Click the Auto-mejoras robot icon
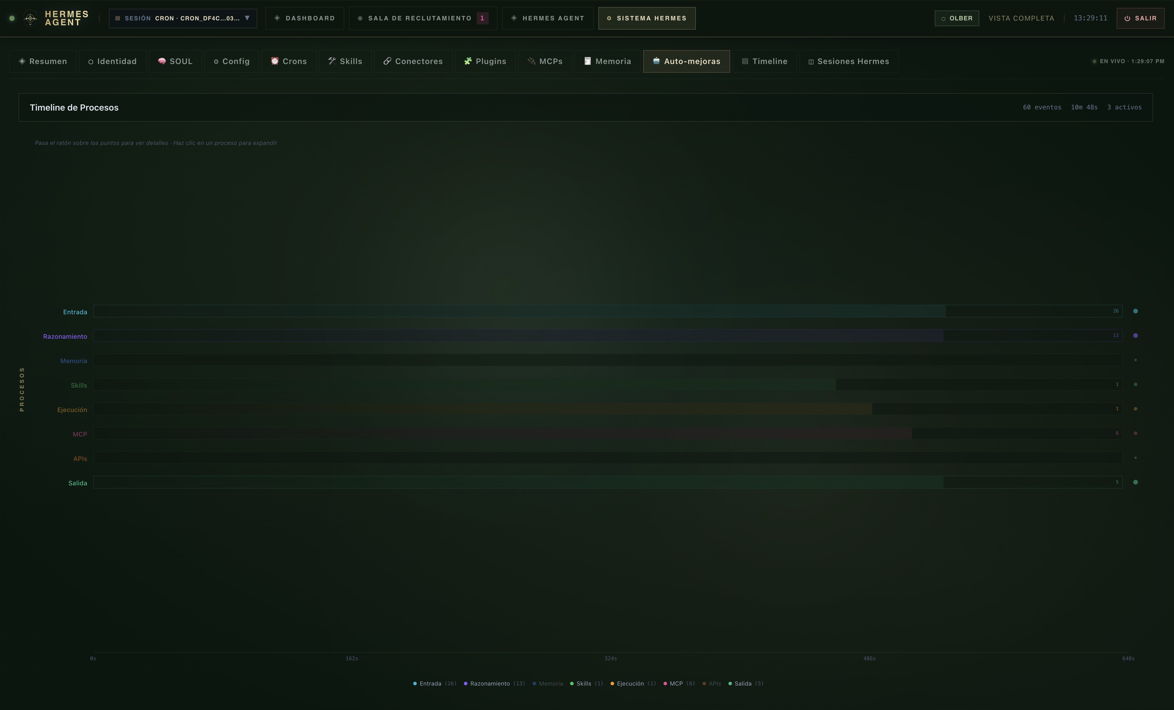1174x710 pixels. [x=656, y=61]
